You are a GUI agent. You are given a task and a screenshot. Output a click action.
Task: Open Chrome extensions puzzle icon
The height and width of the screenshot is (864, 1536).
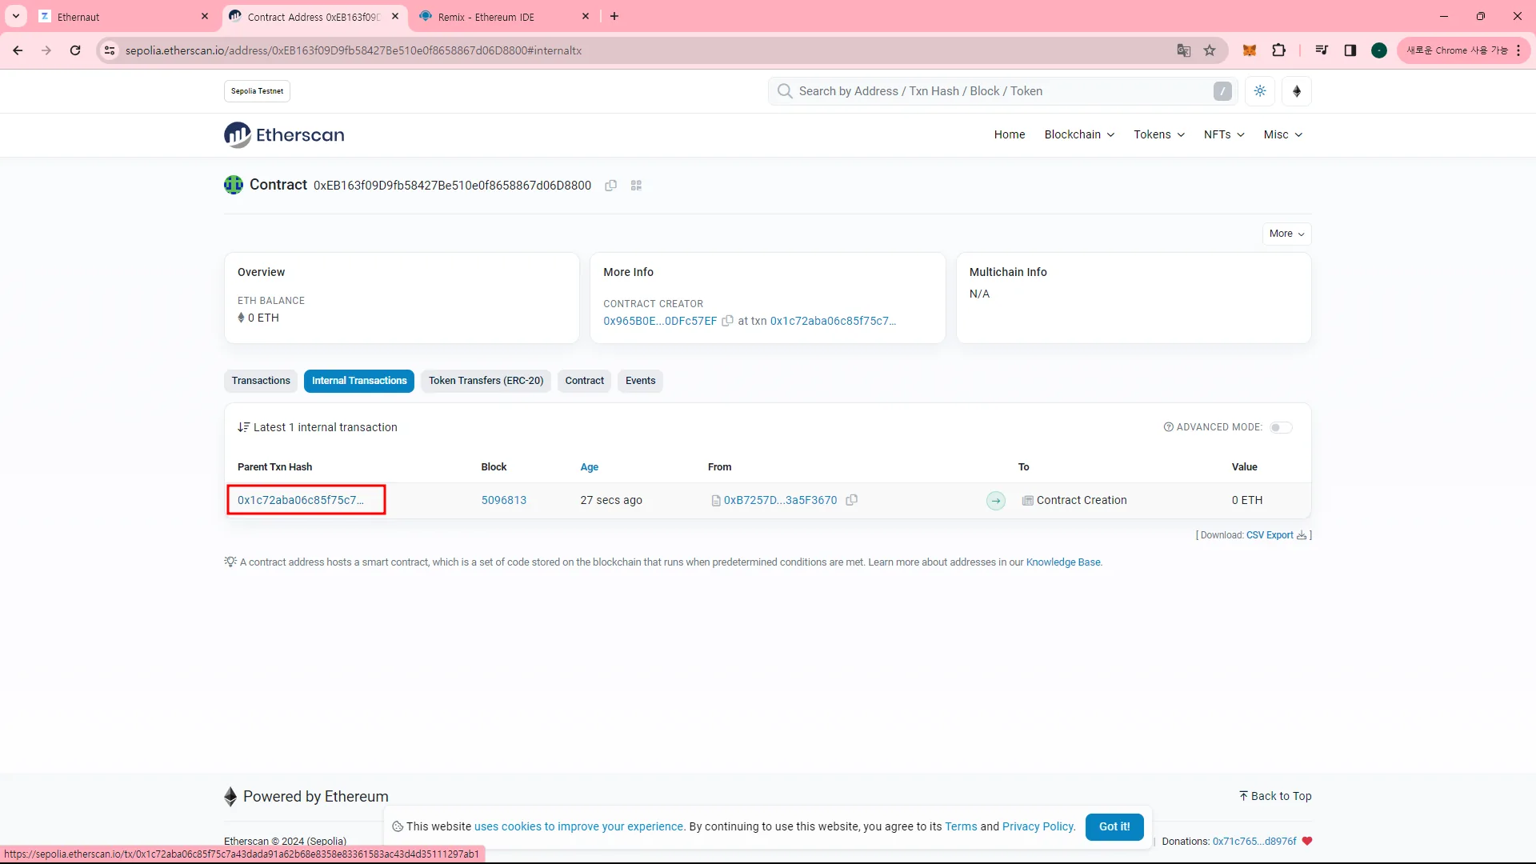1278,50
